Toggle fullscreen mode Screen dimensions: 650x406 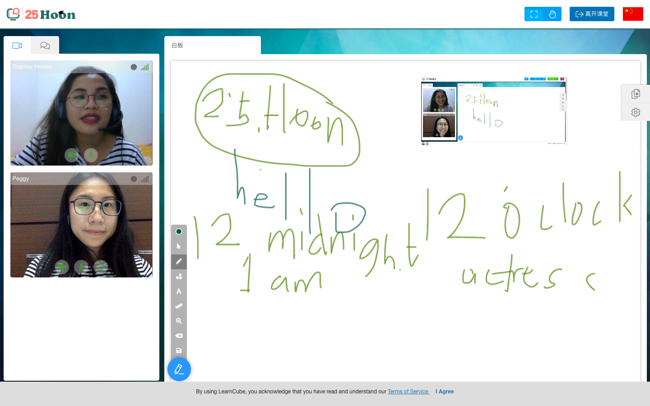point(534,14)
